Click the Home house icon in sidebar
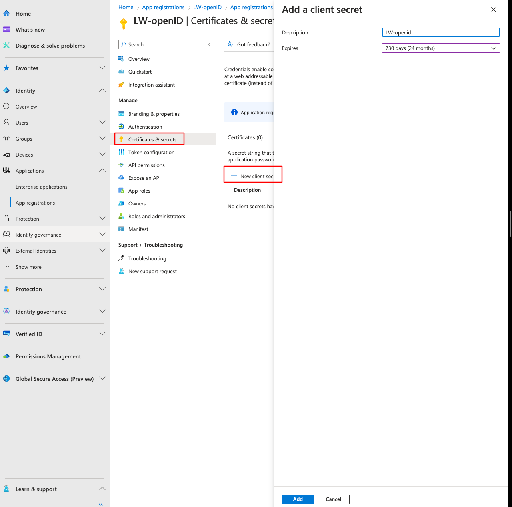The height and width of the screenshot is (507, 512). click(x=6, y=14)
